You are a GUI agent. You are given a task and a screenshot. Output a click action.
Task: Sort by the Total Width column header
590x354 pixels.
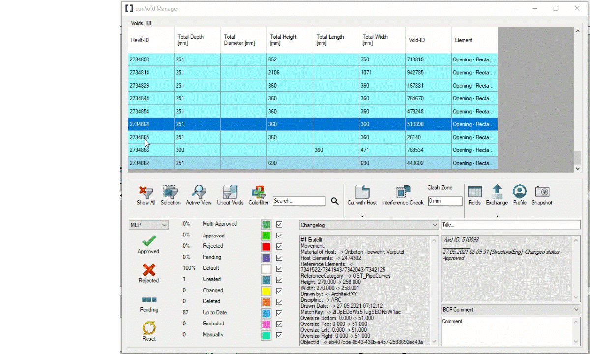click(382, 40)
